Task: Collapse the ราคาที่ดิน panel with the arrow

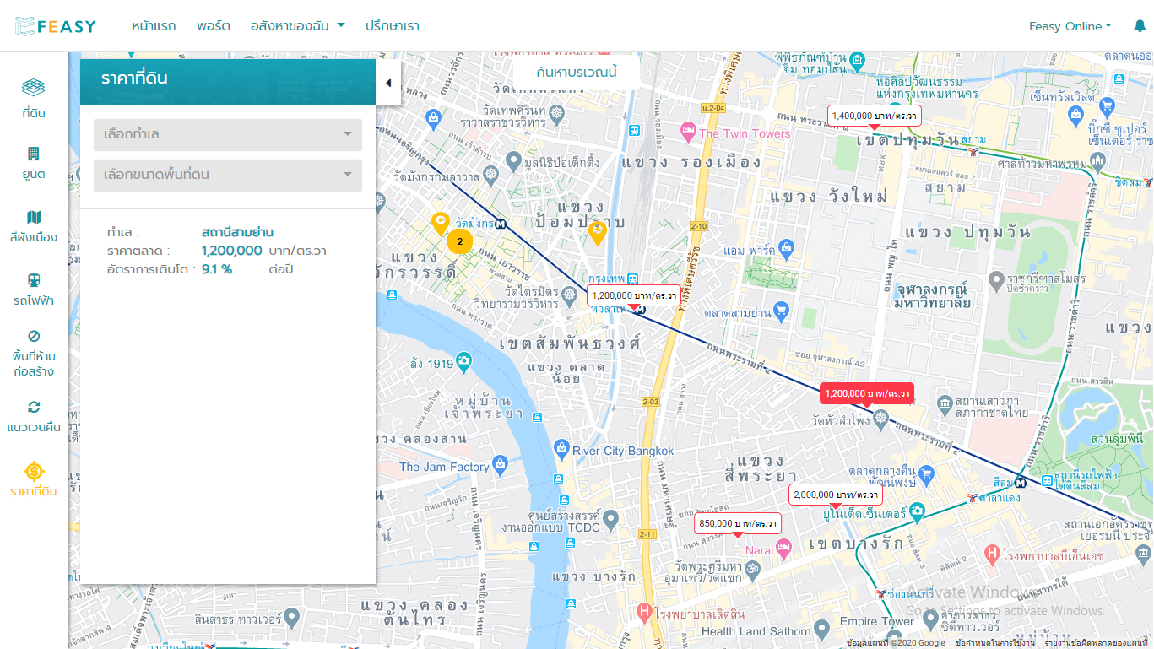Action: pos(388,83)
